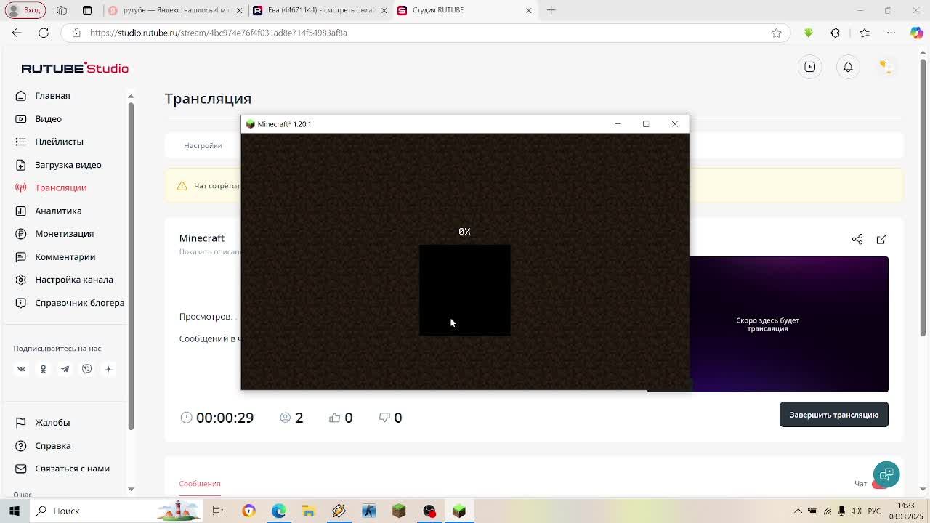Viewport: 930px width, 523px height.
Task: Open the plus social link icon
Action: point(108,369)
